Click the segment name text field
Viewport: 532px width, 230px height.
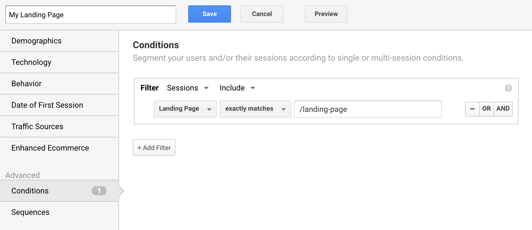91,15
